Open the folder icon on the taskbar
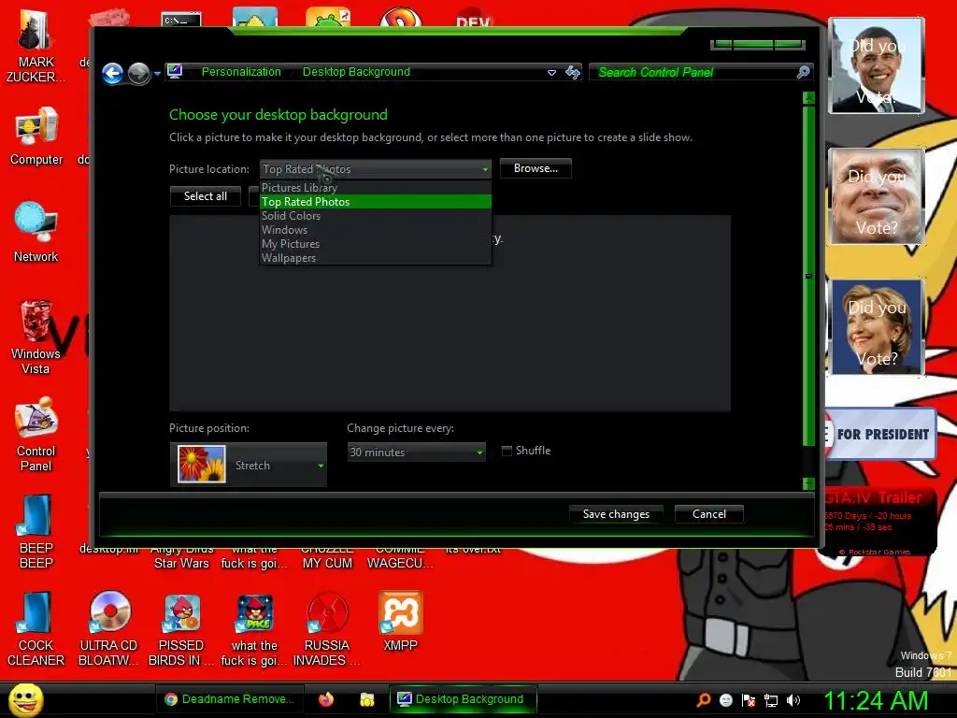The image size is (957, 718). (366, 699)
